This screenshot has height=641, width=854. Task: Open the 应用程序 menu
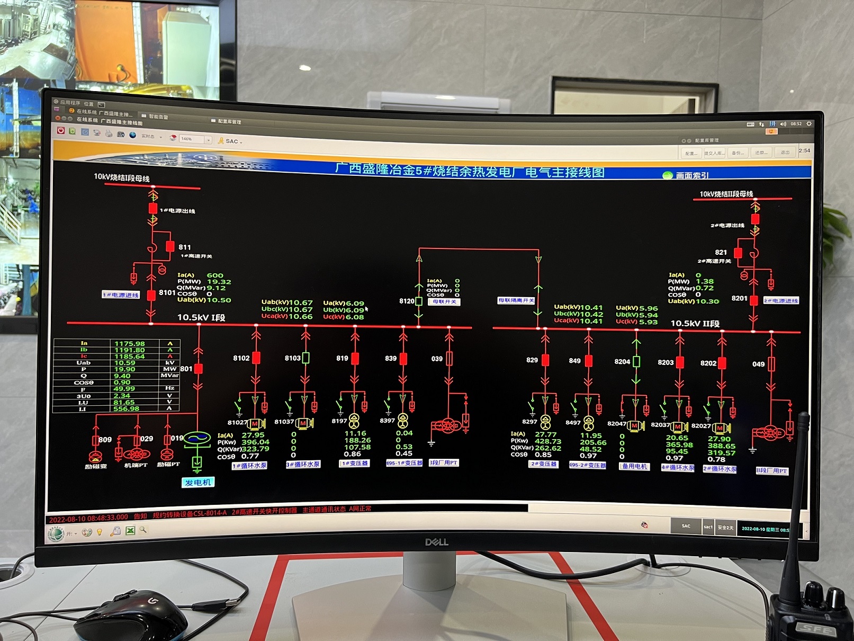coord(69,102)
